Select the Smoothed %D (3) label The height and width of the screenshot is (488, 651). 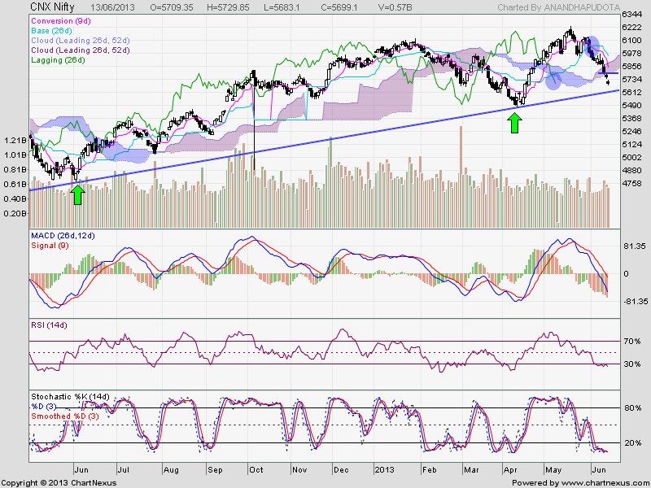(65, 416)
